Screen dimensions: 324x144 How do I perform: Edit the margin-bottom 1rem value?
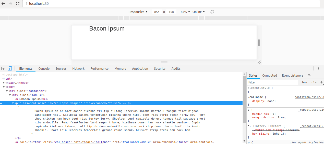(282, 118)
